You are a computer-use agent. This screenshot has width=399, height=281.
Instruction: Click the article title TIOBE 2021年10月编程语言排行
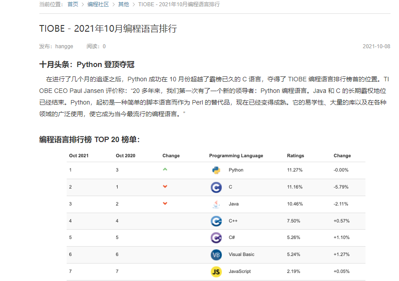point(108,29)
